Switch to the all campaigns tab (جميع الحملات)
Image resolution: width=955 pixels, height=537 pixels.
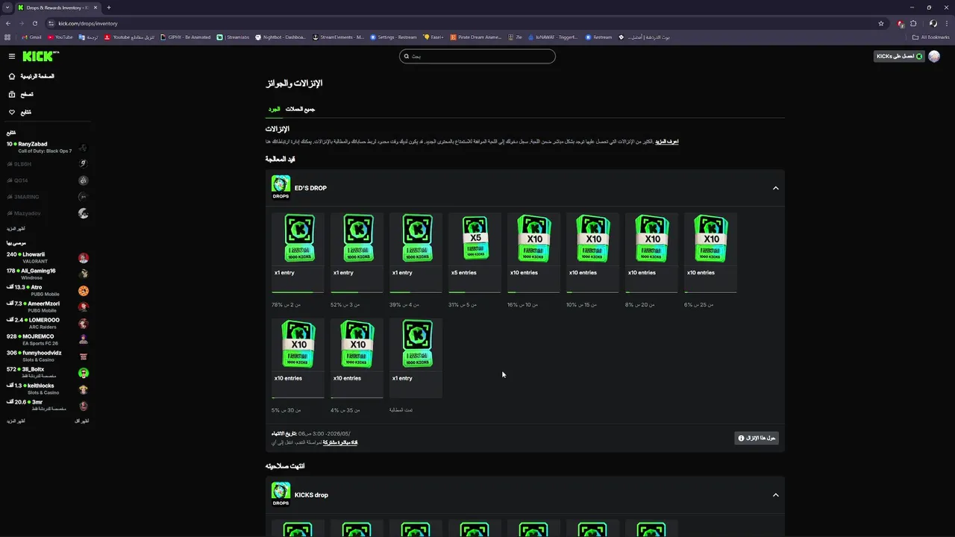coord(300,109)
